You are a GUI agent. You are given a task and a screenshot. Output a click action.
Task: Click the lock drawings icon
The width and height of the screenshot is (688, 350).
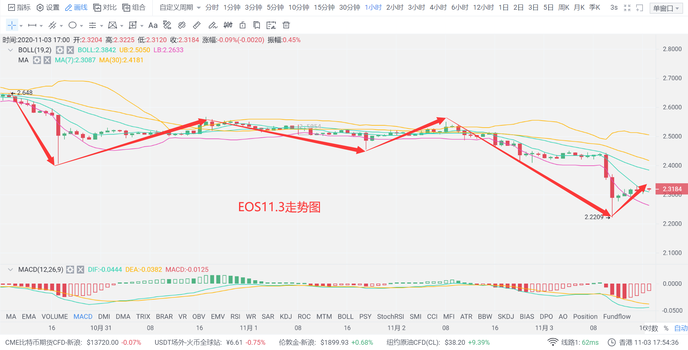pos(242,25)
